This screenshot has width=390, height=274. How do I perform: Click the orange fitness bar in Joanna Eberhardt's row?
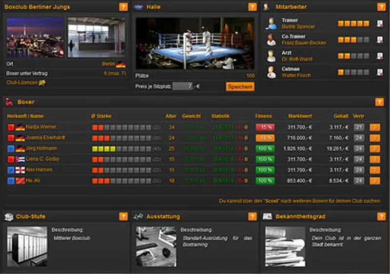click(x=265, y=138)
